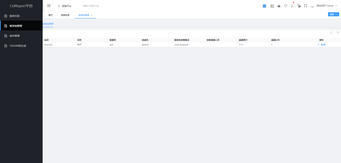The height and width of the screenshot is (163, 341).
Task: Open 报表组管理 in the sidebar
Action: point(21,26)
